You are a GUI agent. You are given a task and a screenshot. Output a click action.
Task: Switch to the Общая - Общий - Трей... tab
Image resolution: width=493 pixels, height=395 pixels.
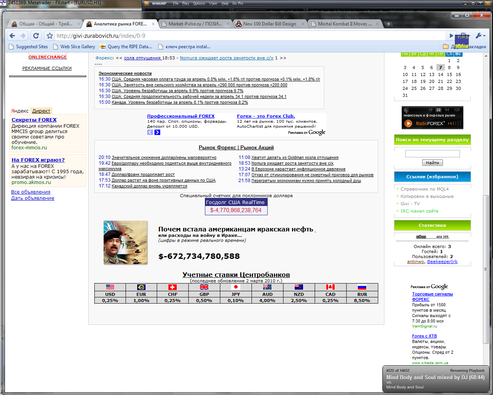[x=45, y=24]
